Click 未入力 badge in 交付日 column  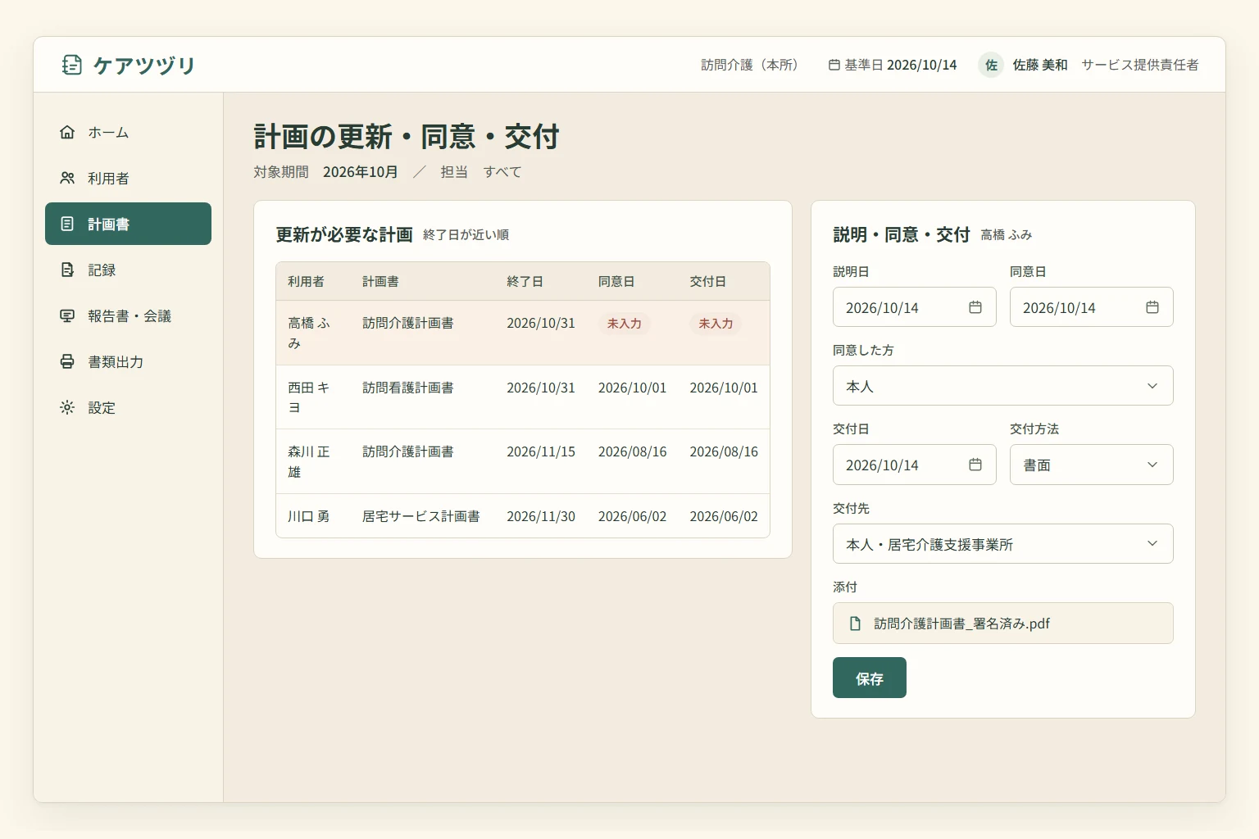coord(716,324)
